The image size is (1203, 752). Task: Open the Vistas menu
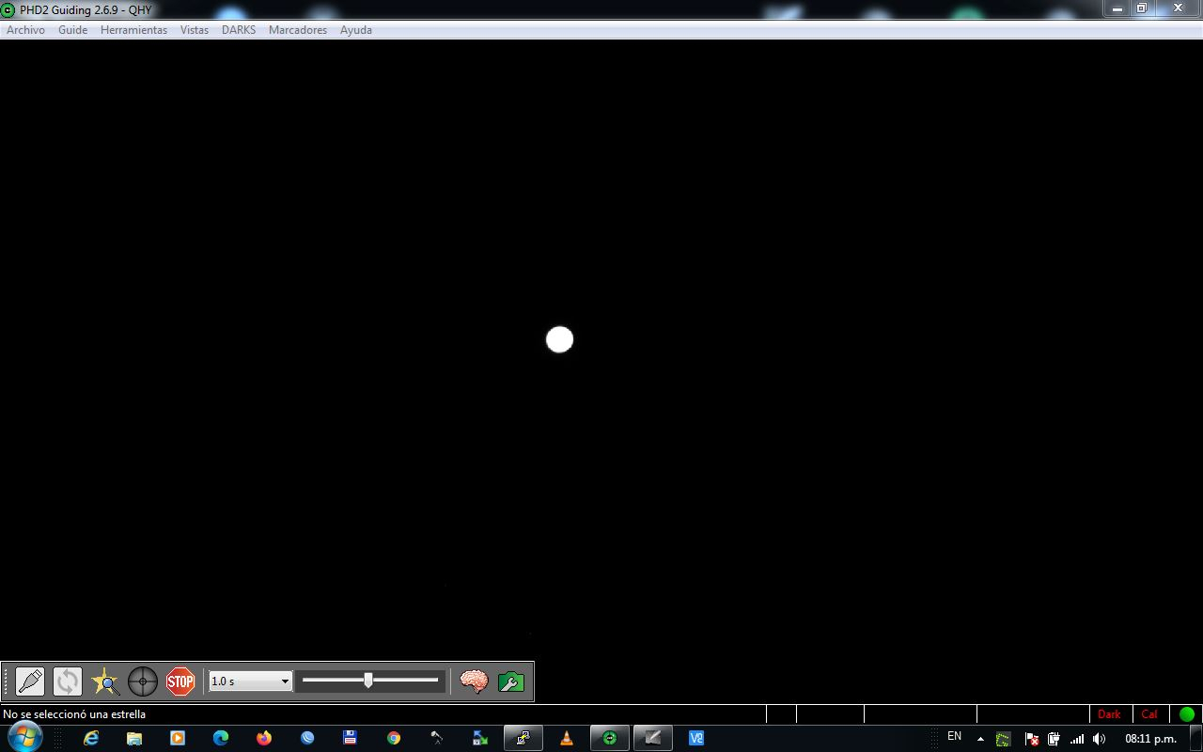[195, 30]
